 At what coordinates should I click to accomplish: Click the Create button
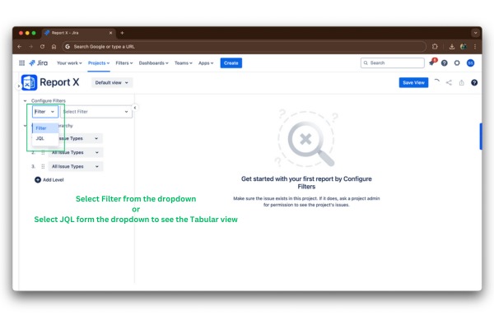pyautogui.click(x=231, y=63)
